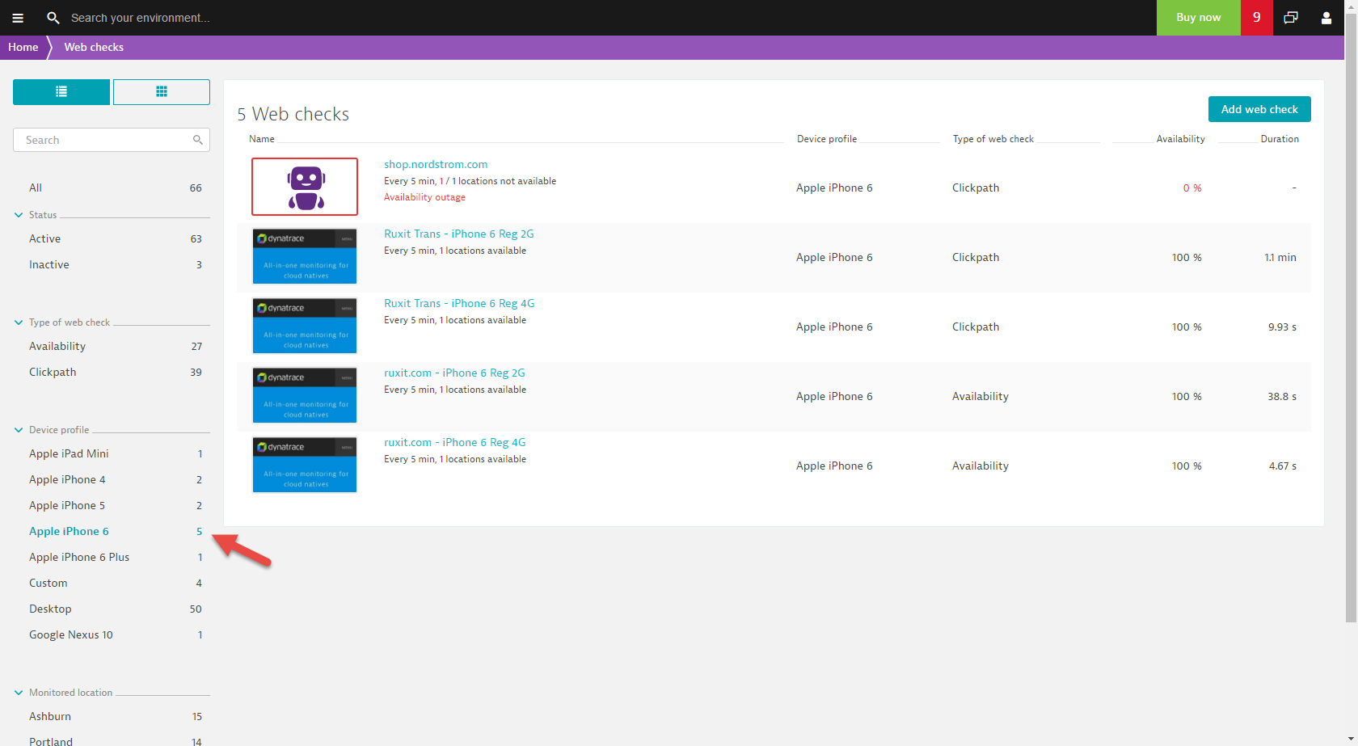Screen dimensions: 1358x746
Task: Open ruxit.com - iPhone 6 Reg 4G
Action: click(454, 442)
